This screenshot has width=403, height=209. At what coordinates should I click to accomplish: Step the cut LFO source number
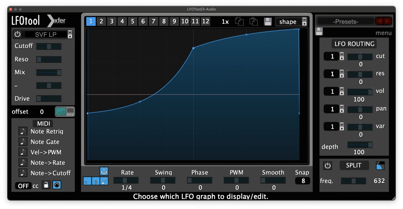342,57
